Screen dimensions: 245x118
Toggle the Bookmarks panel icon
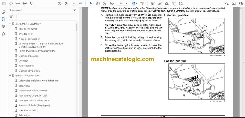tap(3, 19)
